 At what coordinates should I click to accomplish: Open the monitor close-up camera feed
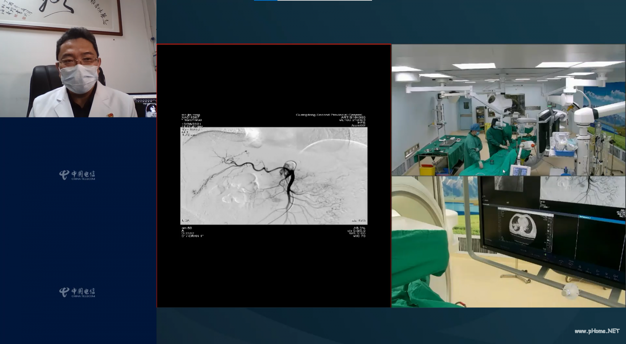508,242
